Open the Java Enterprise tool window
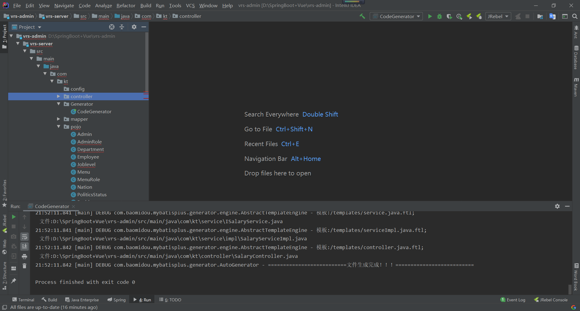This screenshot has width=580, height=311. [82, 300]
